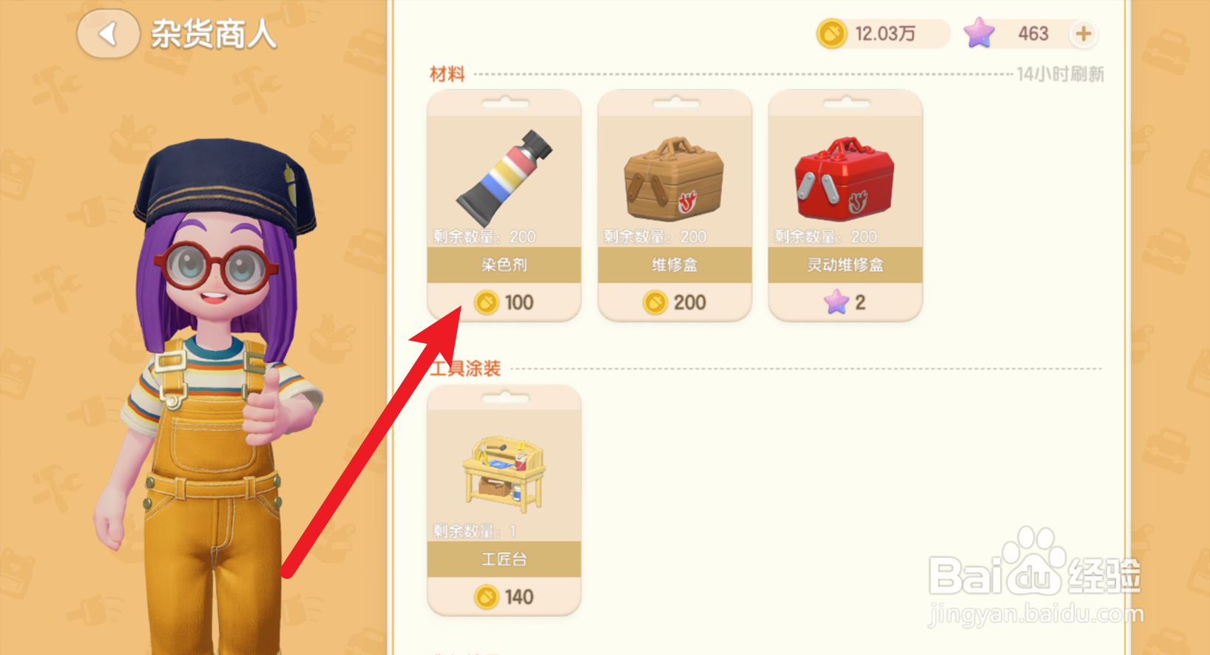Select the 工匠台 workbench icon

pyautogui.click(x=504, y=474)
